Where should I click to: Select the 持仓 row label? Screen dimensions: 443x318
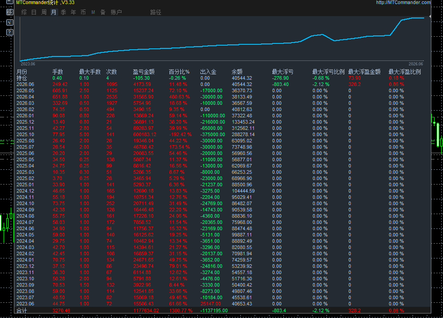pyautogui.click(x=22, y=78)
